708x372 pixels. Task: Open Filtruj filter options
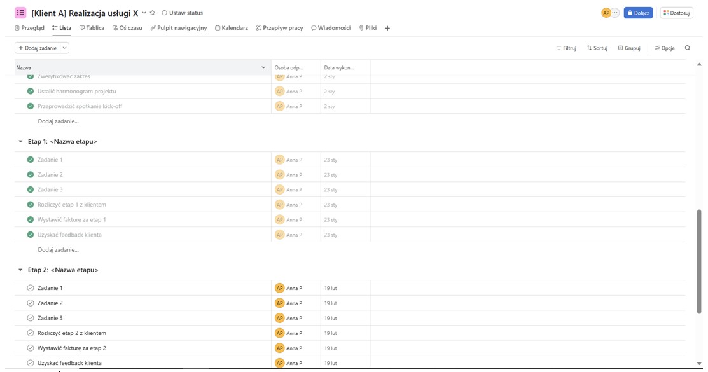pyautogui.click(x=566, y=48)
